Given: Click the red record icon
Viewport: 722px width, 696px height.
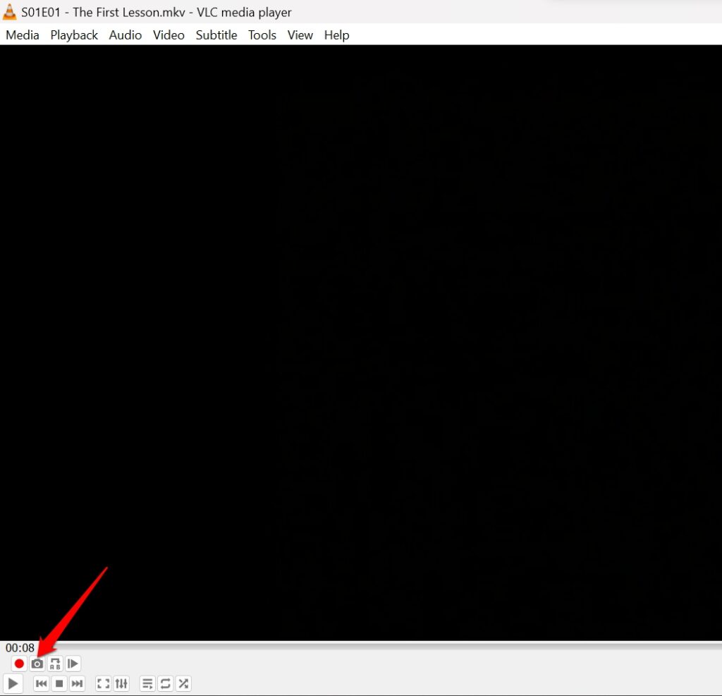Looking at the screenshot, I should tap(18, 664).
